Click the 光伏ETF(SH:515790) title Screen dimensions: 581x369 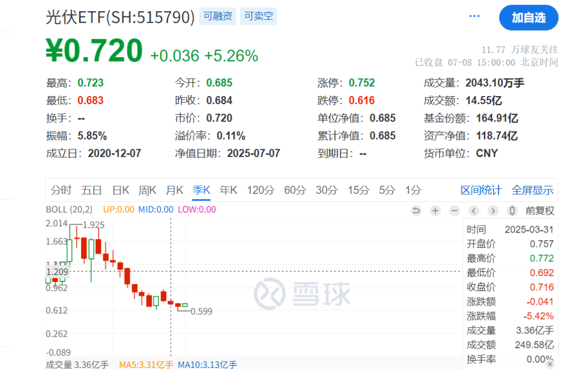pos(120,17)
